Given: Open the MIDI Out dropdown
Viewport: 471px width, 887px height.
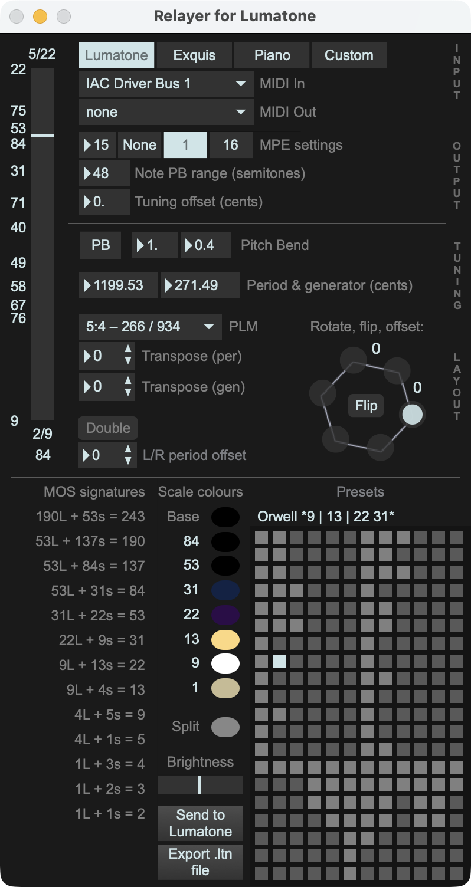Looking at the screenshot, I should pos(166,112).
